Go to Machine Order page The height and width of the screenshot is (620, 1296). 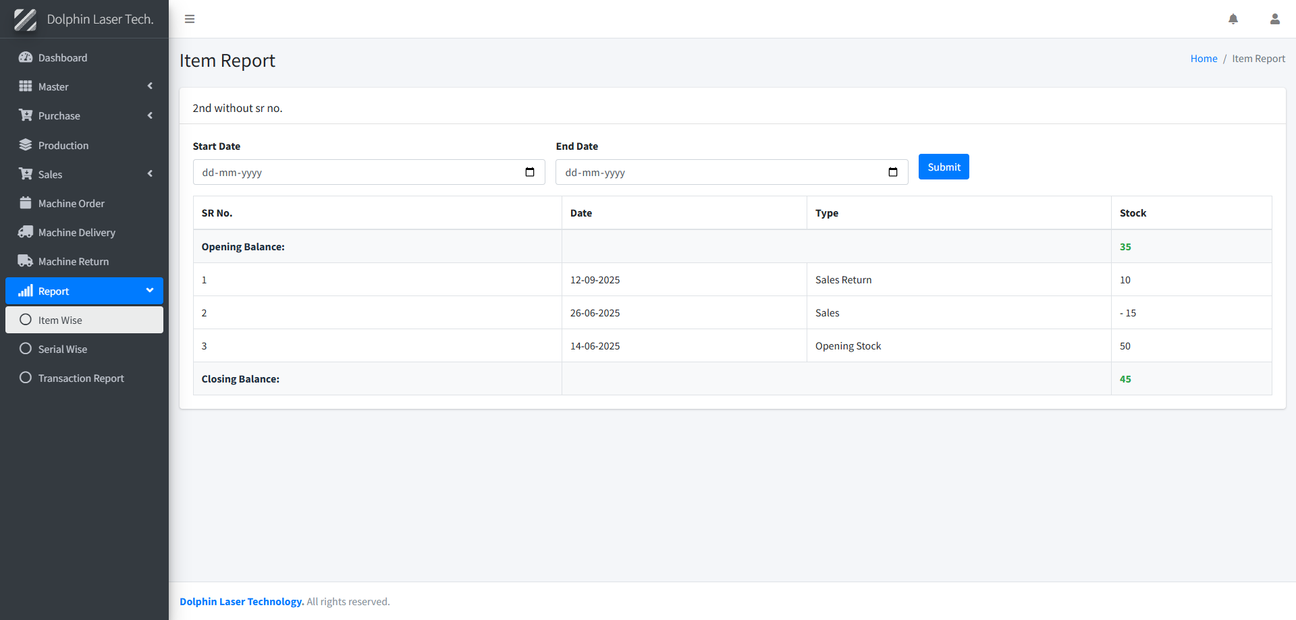(x=72, y=204)
